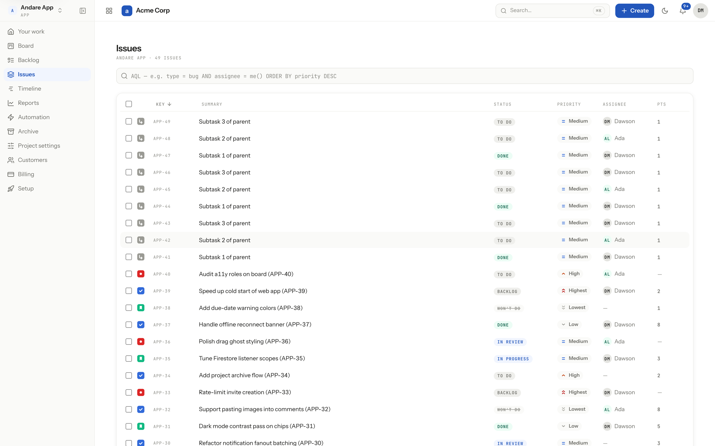This screenshot has width=715, height=446.
Task: Open TO DO status for APP-45
Action: coord(504,190)
